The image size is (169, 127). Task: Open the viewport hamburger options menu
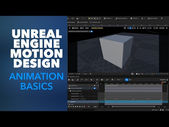click(70, 28)
